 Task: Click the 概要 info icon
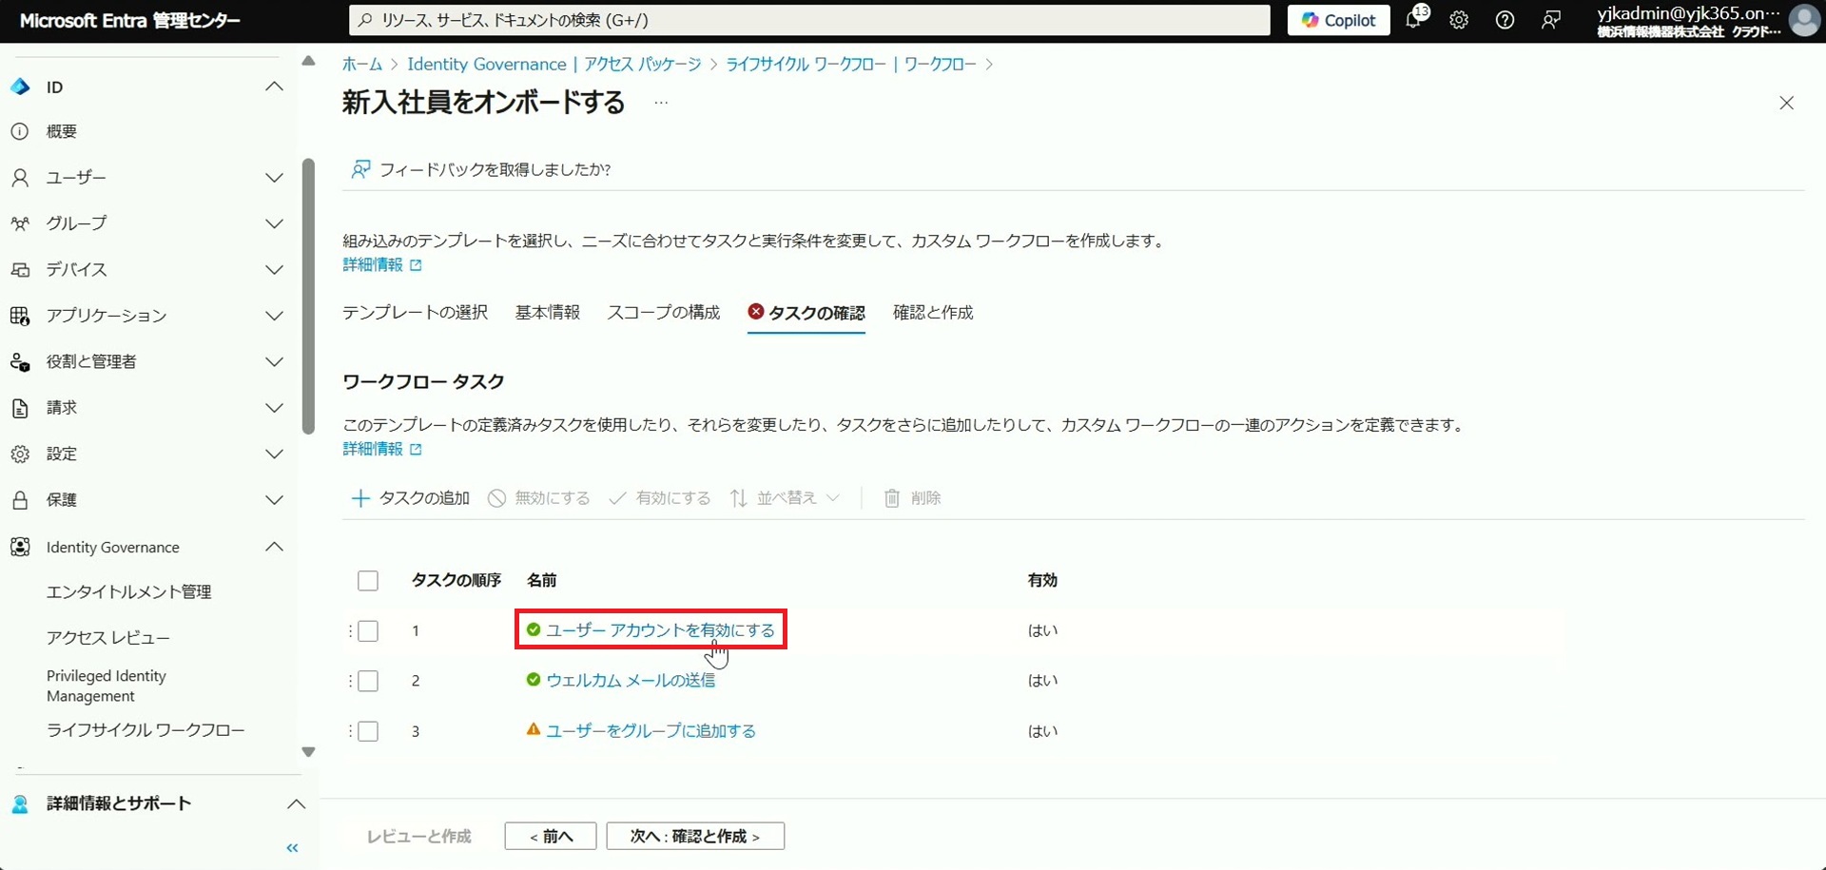(x=20, y=131)
